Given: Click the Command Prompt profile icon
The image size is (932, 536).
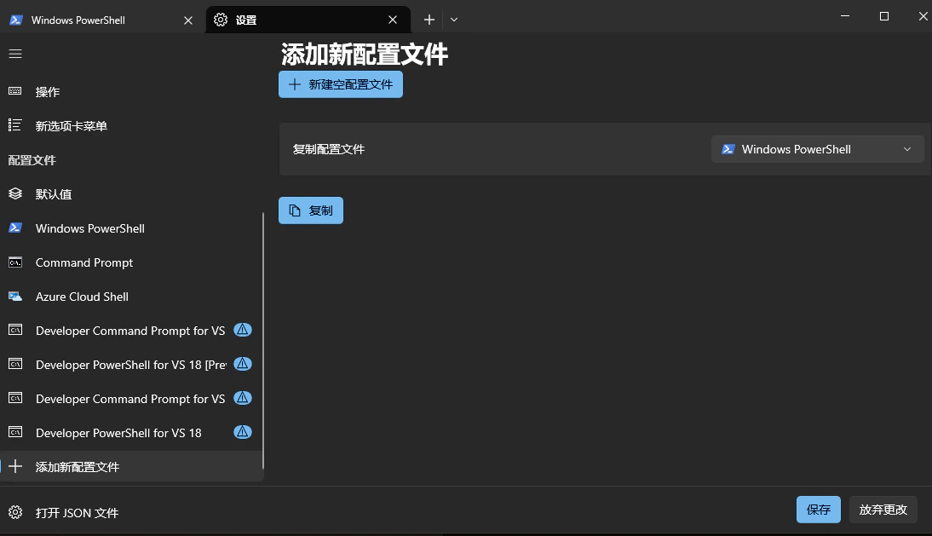Looking at the screenshot, I should (x=15, y=262).
